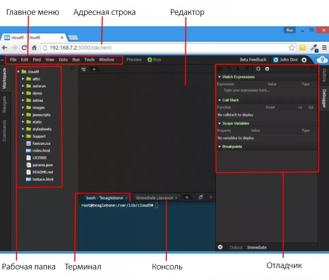Switch to the Immediate (Javascript) tab
Screen dimensions: 329x280
tap(156, 198)
